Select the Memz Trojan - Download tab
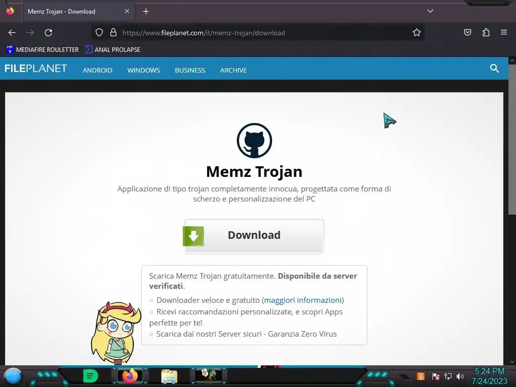The width and height of the screenshot is (516, 387). [78, 11]
